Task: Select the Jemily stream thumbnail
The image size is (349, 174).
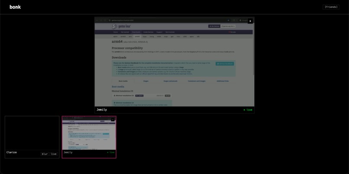Action: pyautogui.click(x=89, y=133)
